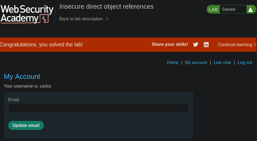Click the Solved lab status text
This screenshot has height=141, width=257.
[228, 9]
